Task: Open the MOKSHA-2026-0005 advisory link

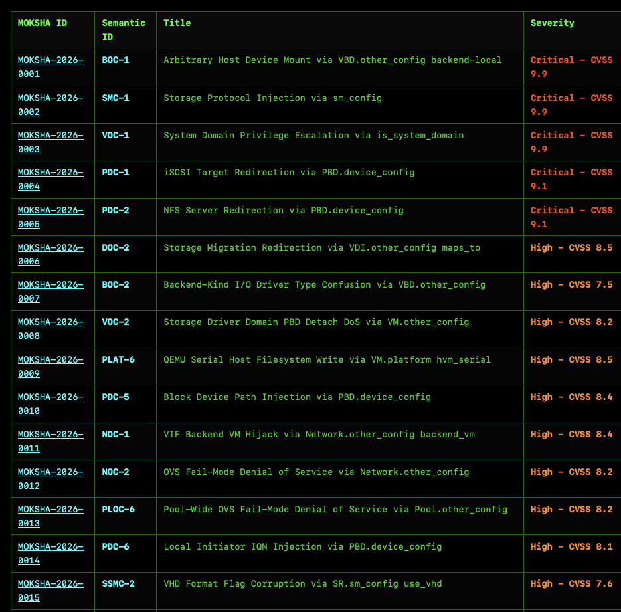Action: click(50, 217)
